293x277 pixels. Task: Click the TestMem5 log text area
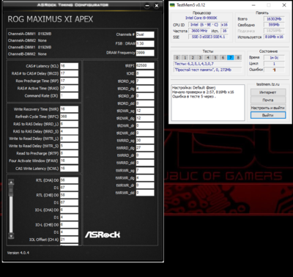coord(208,103)
